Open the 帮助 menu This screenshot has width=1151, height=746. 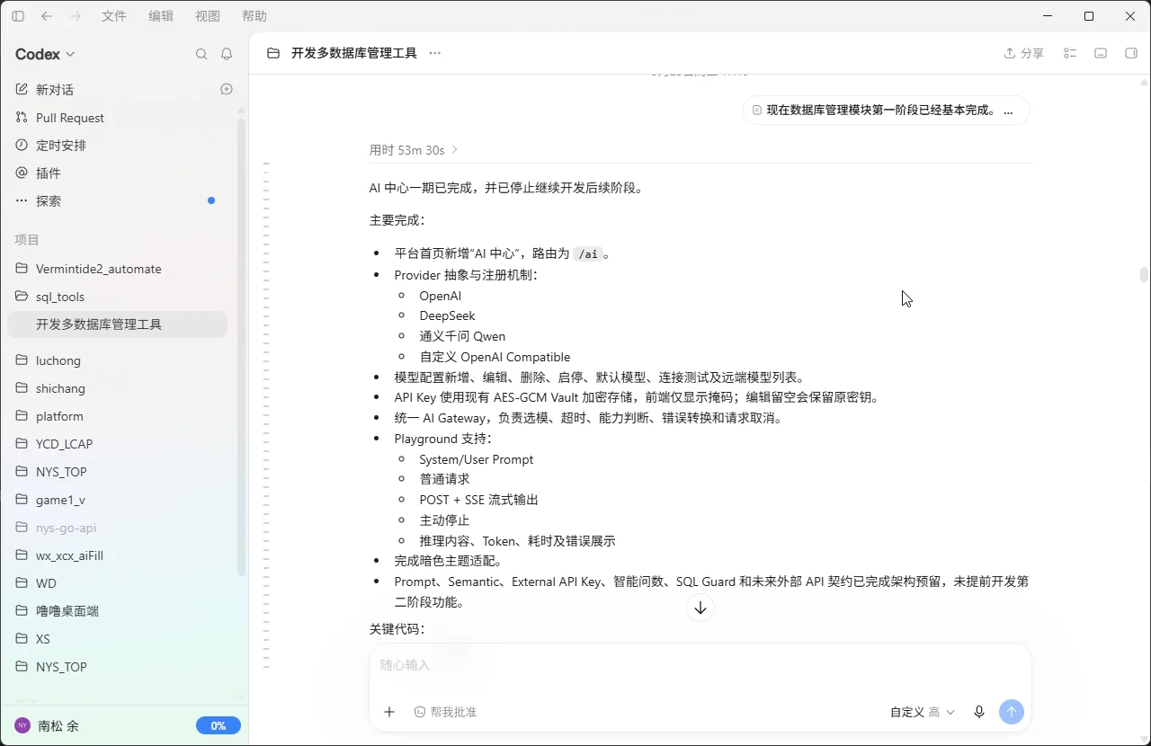coord(254,16)
